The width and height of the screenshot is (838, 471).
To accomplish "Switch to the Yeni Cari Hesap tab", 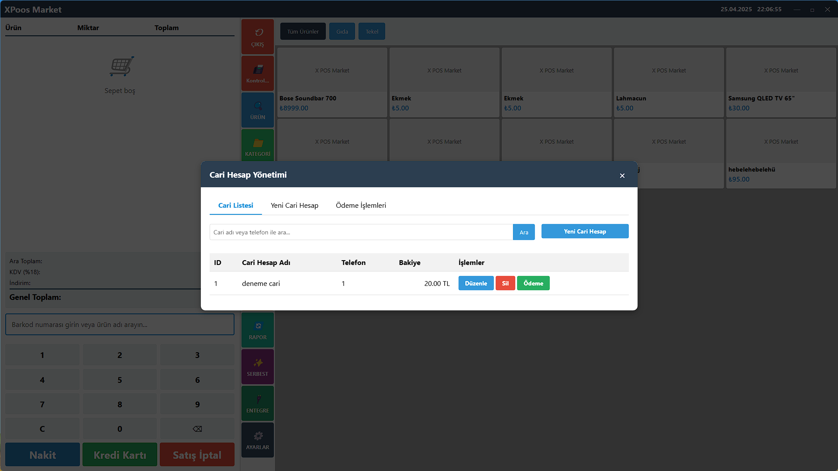I will pyautogui.click(x=294, y=206).
